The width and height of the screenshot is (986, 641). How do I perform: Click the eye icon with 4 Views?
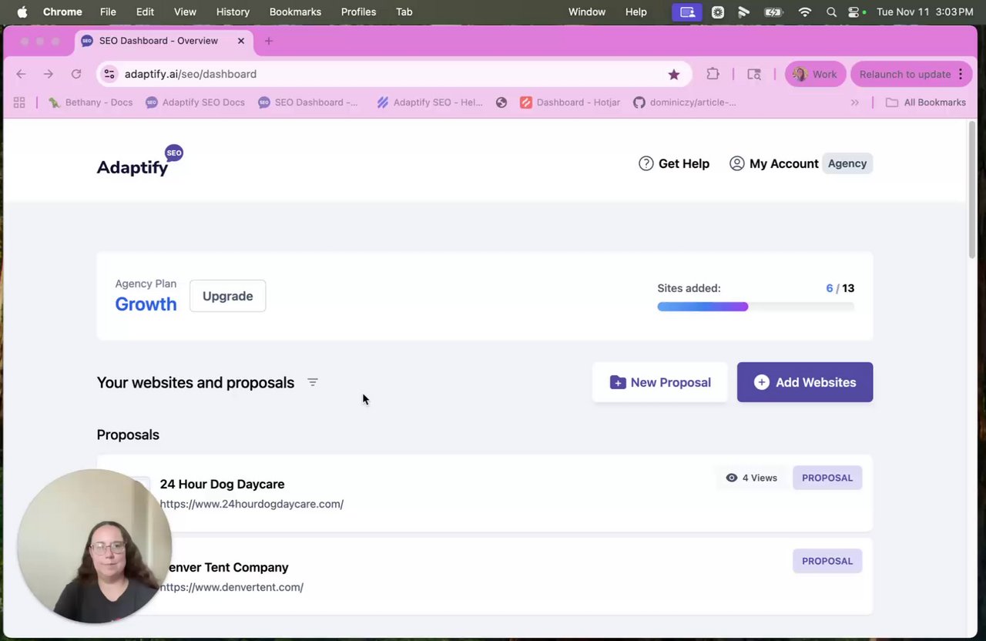click(x=732, y=478)
